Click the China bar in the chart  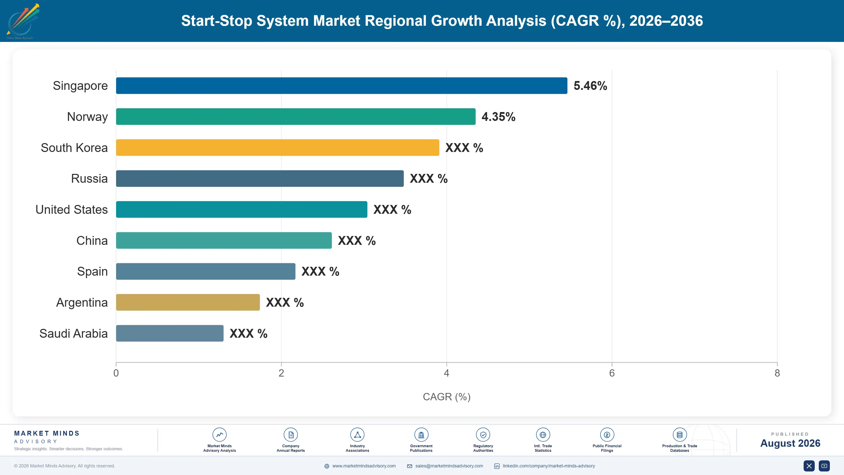point(224,241)
